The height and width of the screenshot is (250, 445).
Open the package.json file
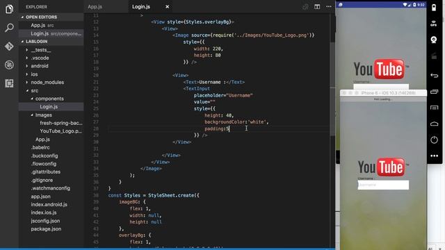point(46,228)
